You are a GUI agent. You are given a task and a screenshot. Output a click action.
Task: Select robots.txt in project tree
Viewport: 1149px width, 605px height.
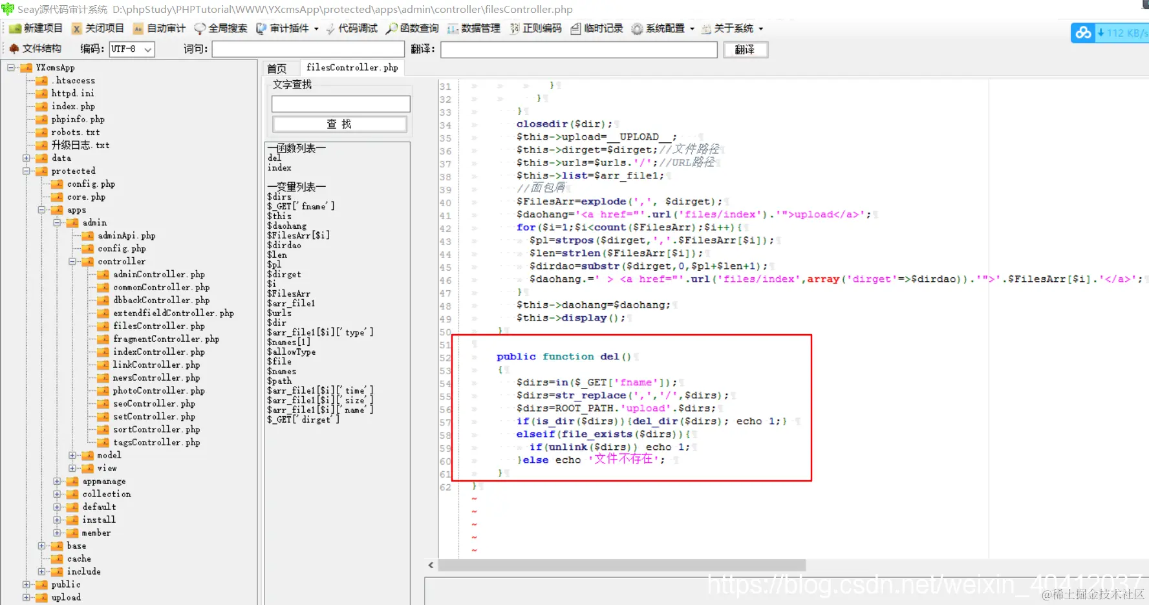[x=75, y=132]
